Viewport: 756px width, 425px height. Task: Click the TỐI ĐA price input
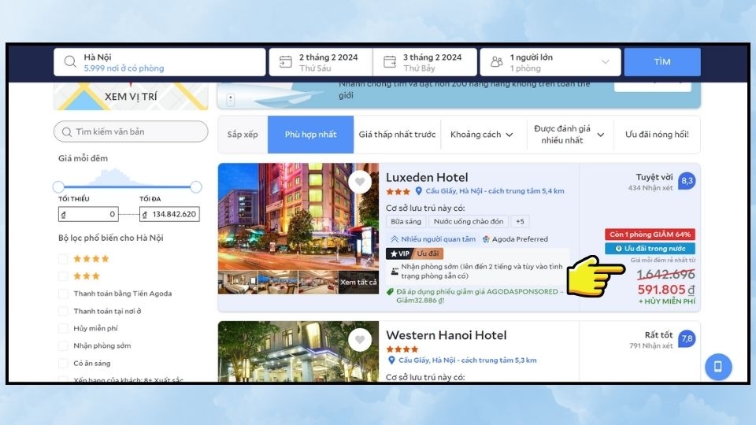click(x=169, y=214)
